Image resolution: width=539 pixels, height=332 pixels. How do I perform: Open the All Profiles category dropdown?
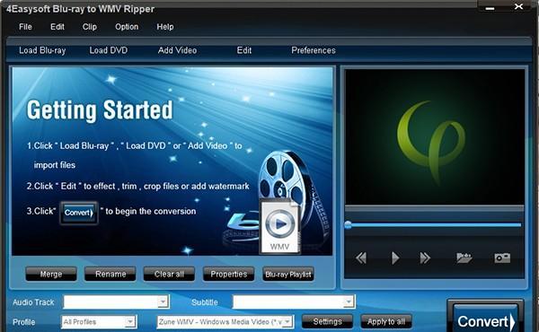click(130, 322)
